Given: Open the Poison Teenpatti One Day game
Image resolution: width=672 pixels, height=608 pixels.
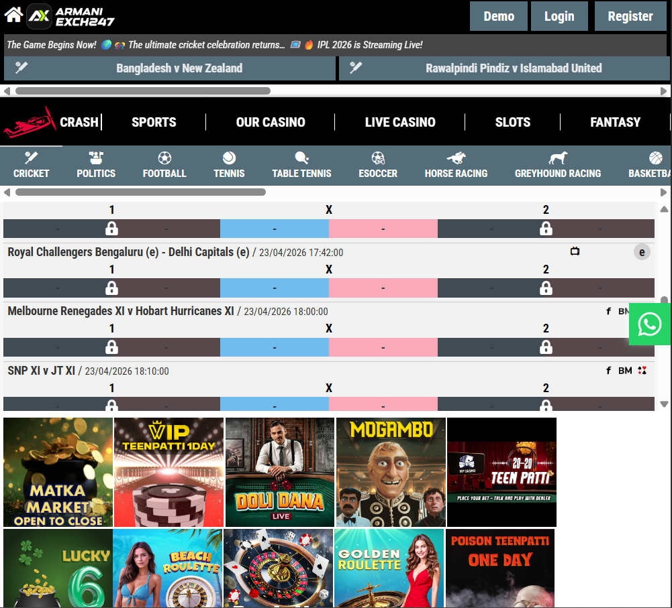Looking at the screenshot, I should tap(500, 568).
